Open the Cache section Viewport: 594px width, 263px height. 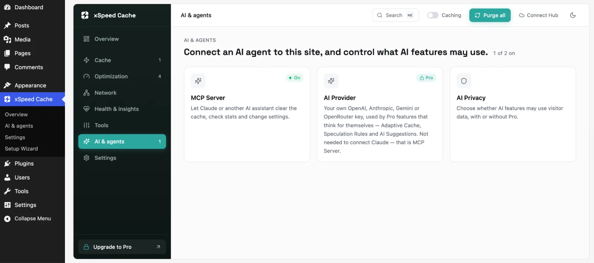coord(122,60)
